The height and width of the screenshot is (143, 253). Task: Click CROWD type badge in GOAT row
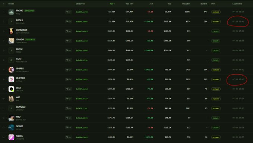click(215, 60)
